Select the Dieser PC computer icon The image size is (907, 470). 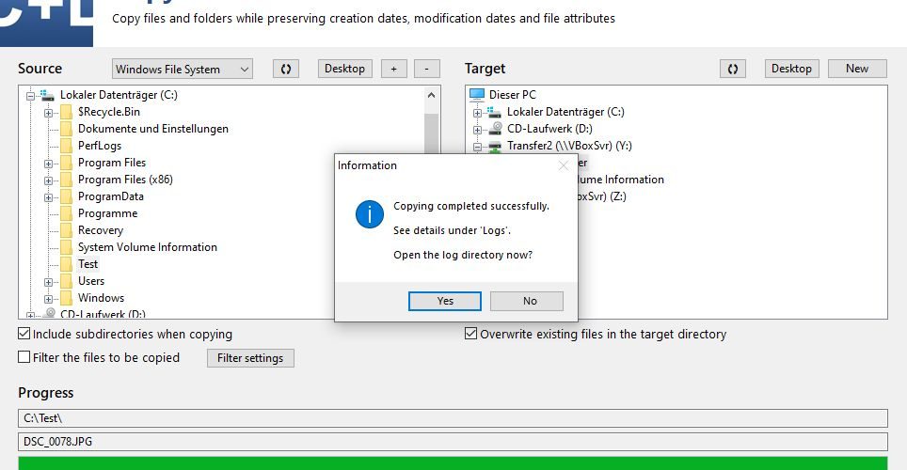(x=477, y=94)
